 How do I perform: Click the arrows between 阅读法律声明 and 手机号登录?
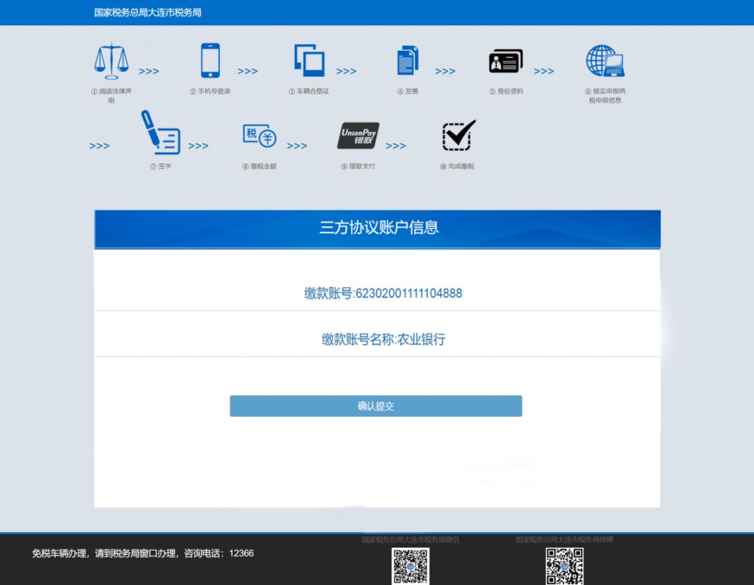(149, 70)
